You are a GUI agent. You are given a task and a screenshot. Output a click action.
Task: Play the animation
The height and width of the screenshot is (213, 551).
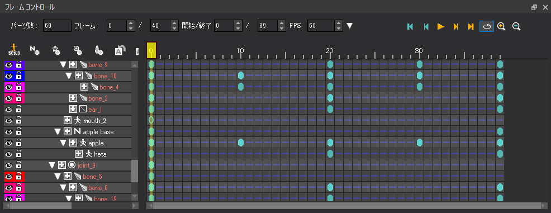(x=441, y=26)
